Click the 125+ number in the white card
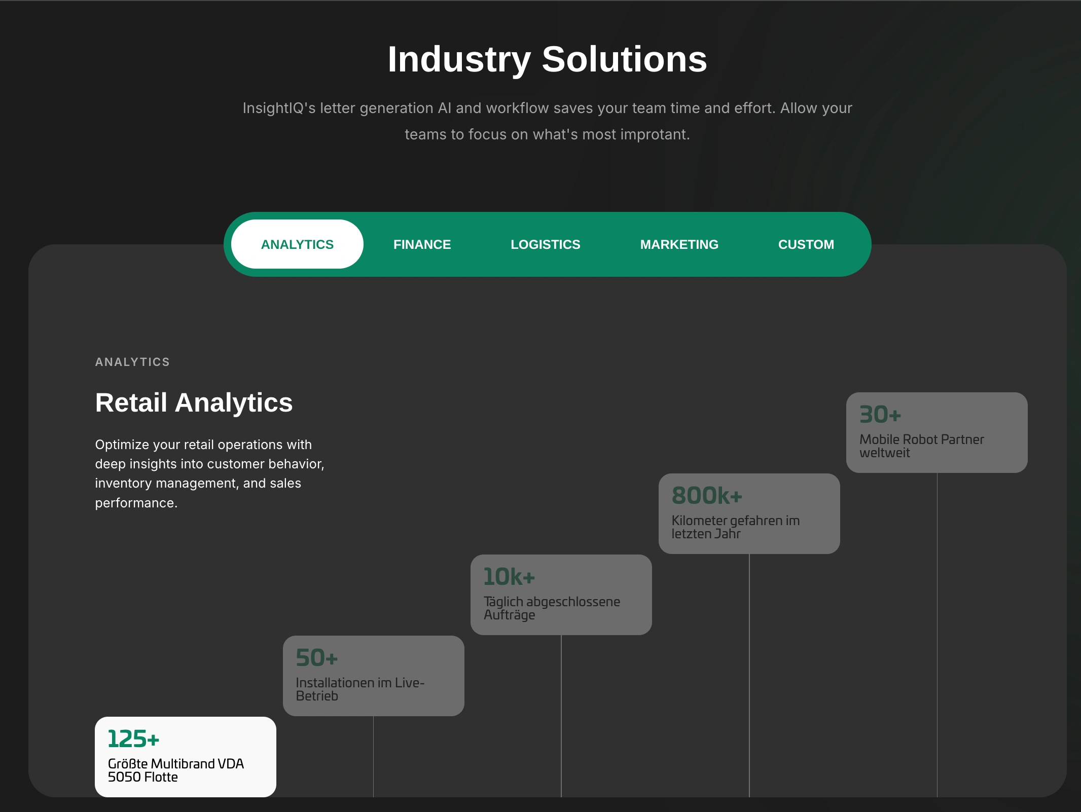Screen dimensions: 1081x812 (x=133, y=739)
